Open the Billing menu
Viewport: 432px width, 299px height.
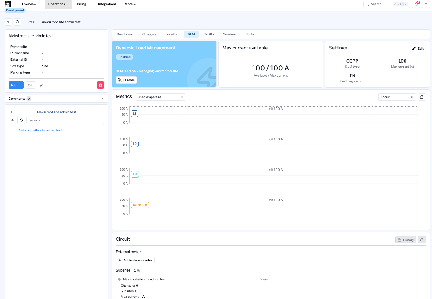[83, 4]
